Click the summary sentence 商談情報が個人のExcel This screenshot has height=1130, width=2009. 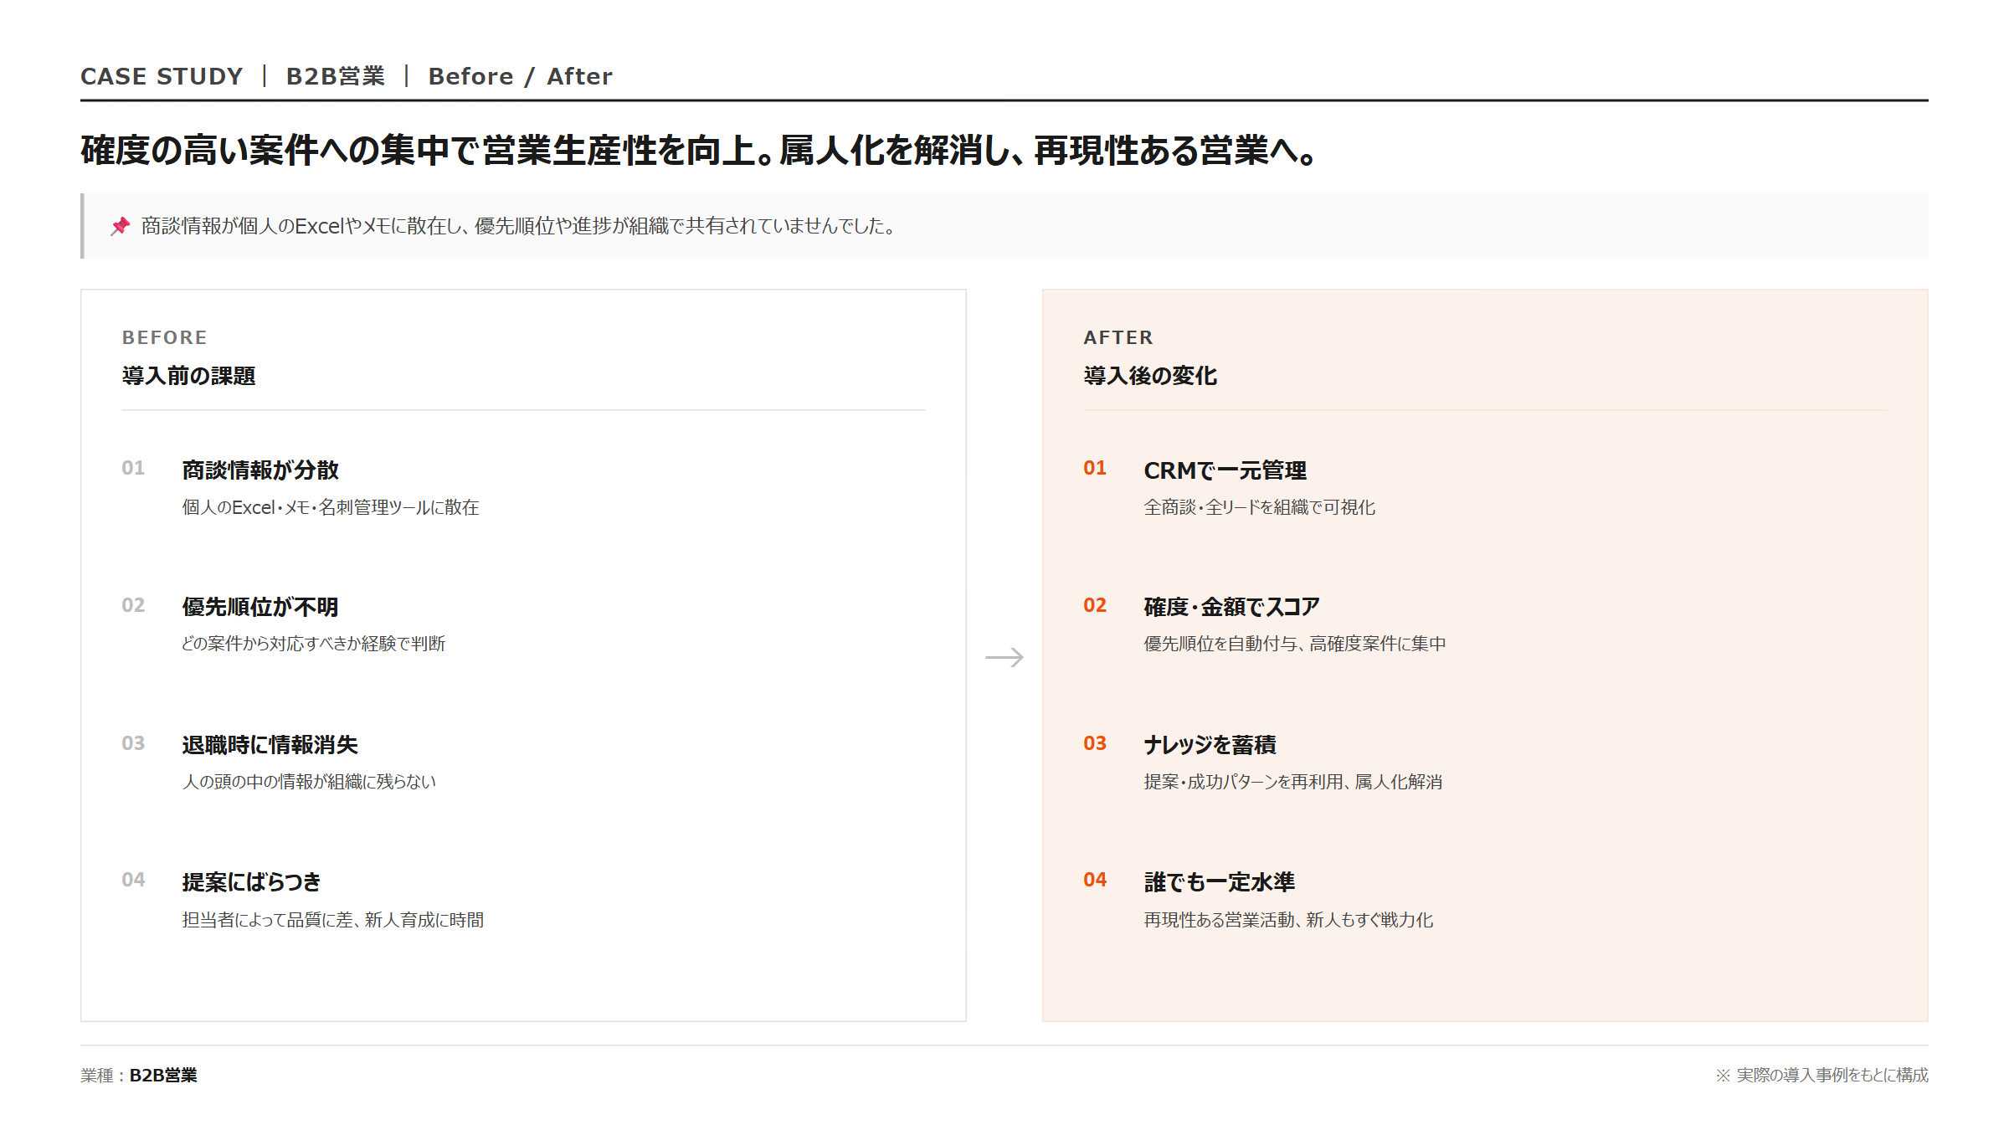(x=519, y=226)
